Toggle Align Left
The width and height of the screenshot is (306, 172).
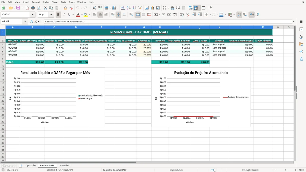point(95,15)
